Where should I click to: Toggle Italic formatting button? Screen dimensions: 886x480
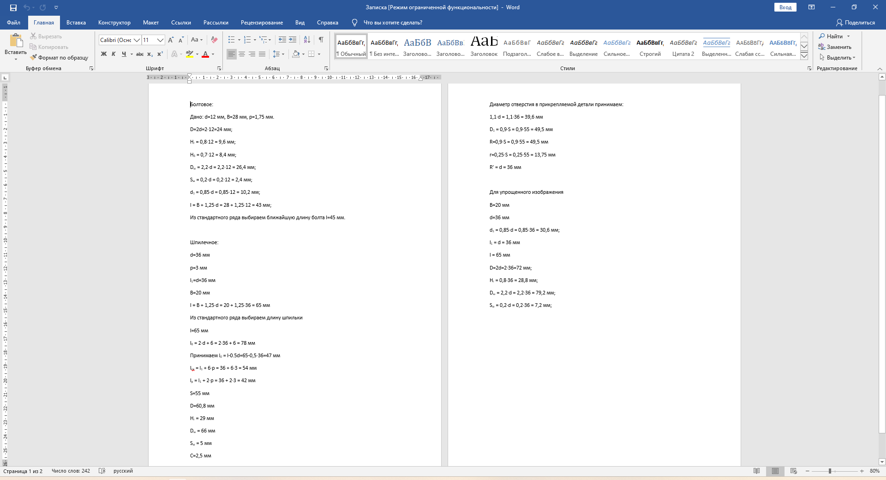[114, 54]
